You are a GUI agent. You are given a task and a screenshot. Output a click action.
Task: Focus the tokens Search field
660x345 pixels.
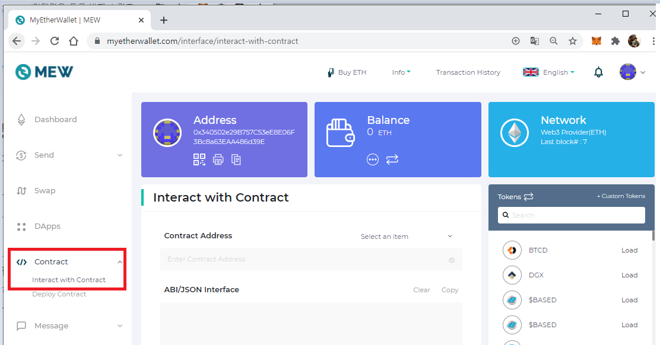pos(571,215)
